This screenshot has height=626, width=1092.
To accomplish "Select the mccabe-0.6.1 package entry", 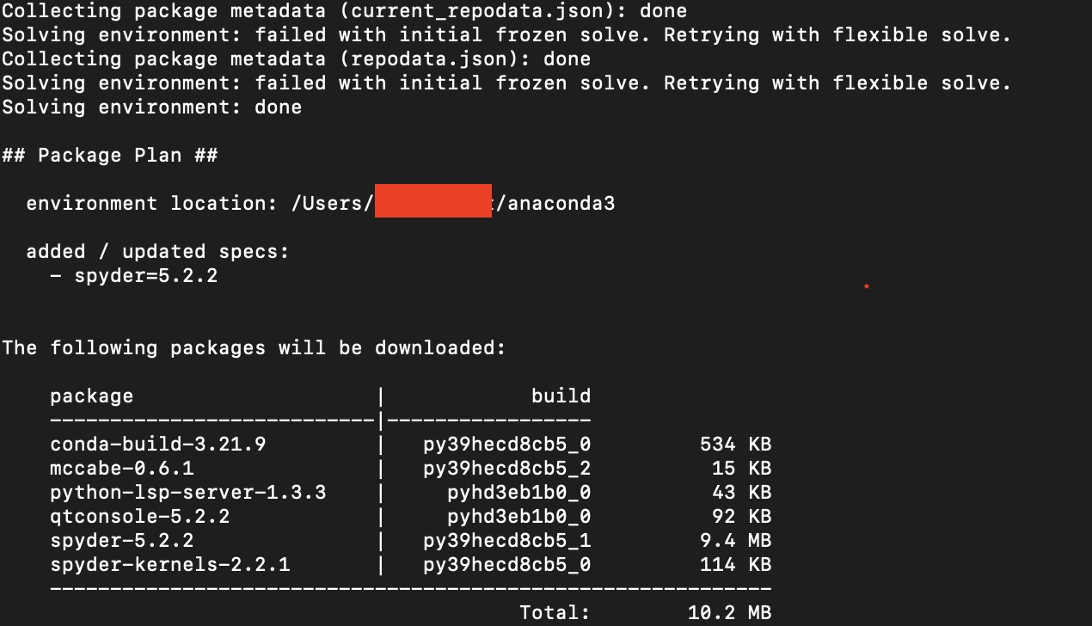I will click(x=122, y=469).
